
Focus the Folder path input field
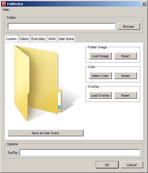[61, 26]
